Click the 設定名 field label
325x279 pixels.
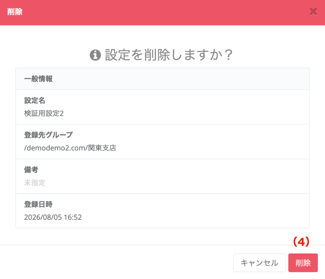[x=35, y=100]
